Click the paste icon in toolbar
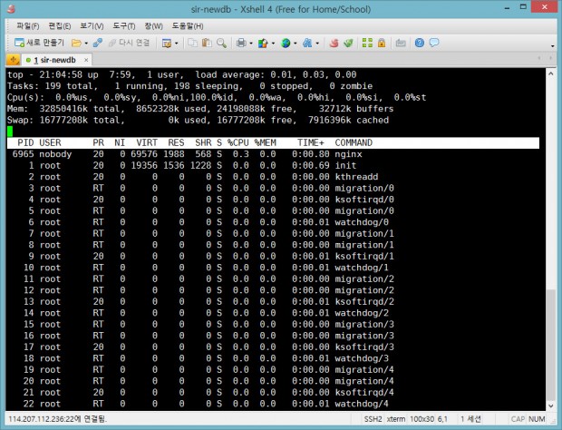 click(206, 43)
